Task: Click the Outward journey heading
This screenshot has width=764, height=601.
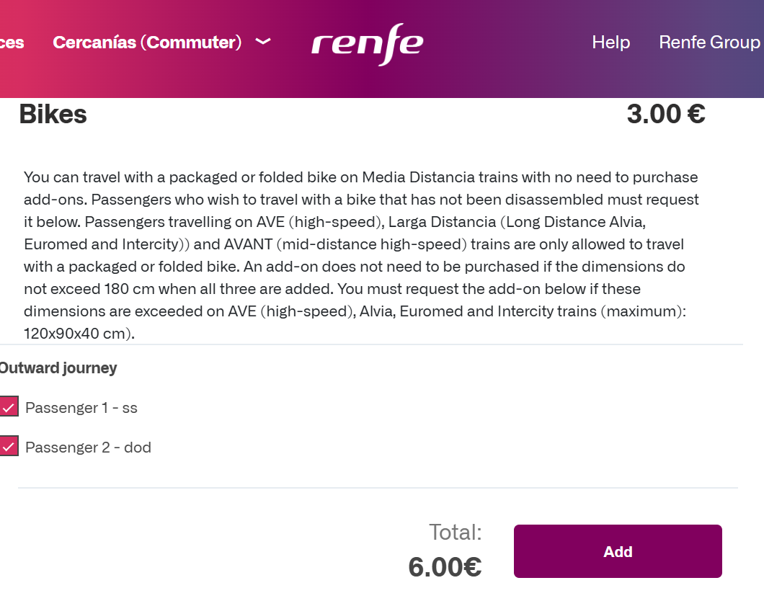Action: pyautogui.click(x=58, y=368)
